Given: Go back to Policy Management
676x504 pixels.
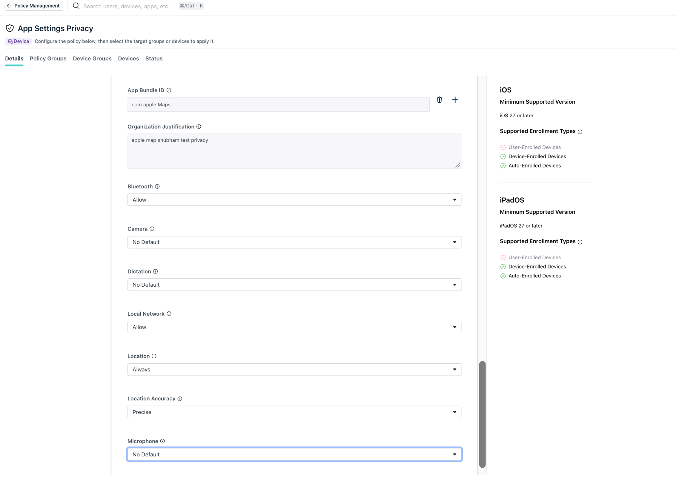Looking at the screenshot, I should 34,6.
